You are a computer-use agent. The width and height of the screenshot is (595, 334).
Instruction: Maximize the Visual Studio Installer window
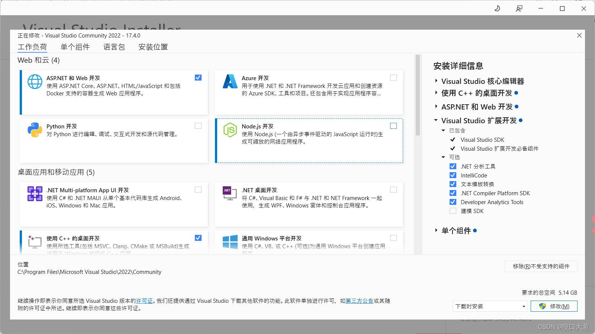(x=562, y=8)
